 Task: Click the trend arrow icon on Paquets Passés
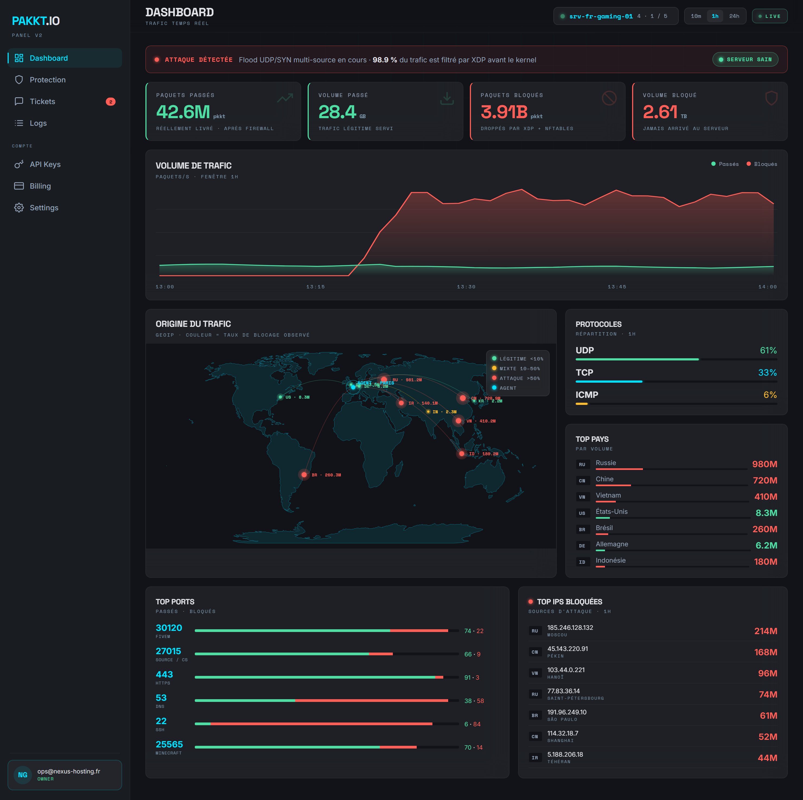point(285,98)
